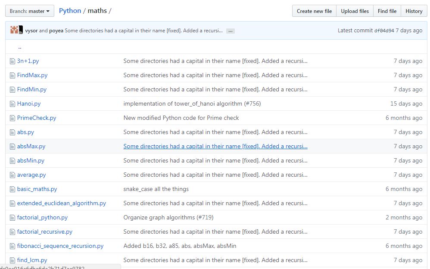Click the file icon next to basic_maths.py
This screenshot has height=269, width=430.
click(12, 189)
